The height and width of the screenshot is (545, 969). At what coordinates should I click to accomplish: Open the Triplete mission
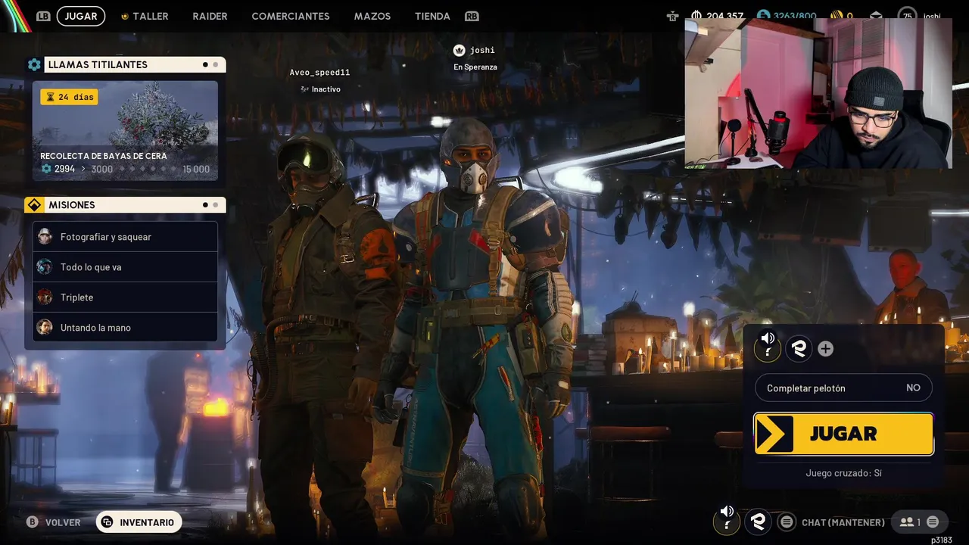(x=125, y=297)
